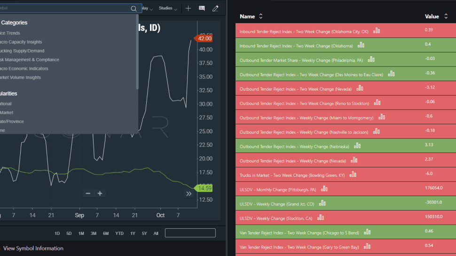The image size is (456, 256).
Task: Select Market Volume Insights category
Action: pyautogui.click(x=20, y=77)
